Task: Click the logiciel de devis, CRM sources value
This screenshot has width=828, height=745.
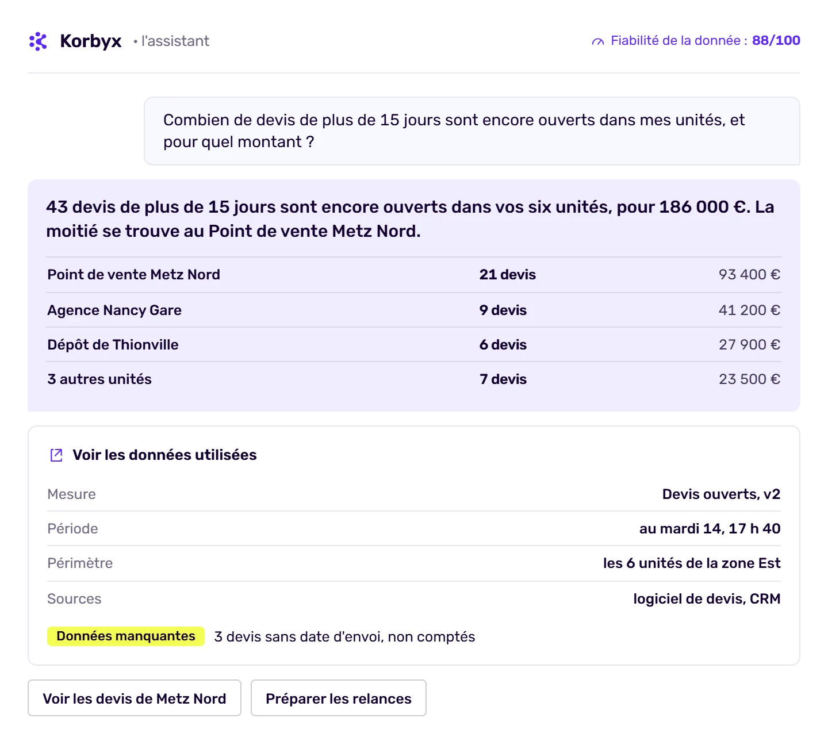Action: pyautogui.click(x=707, y=599)
